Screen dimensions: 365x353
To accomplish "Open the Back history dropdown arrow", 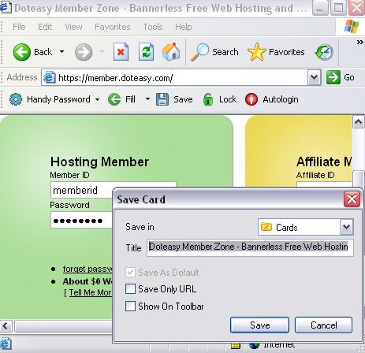I will tap(62, 52).
